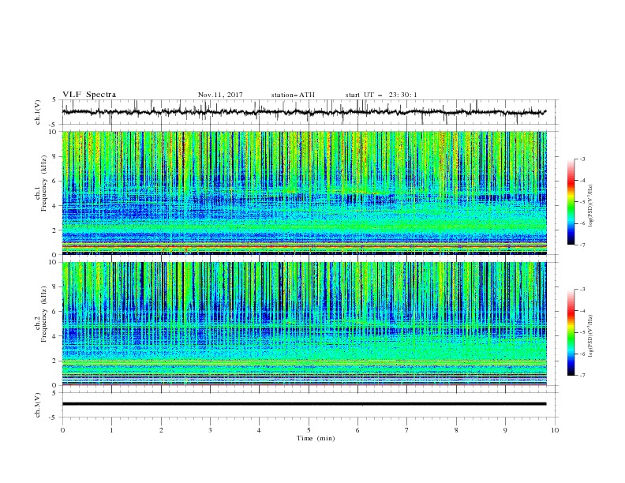This screenshot has height=483, width=625.
Task: Click the "10" frequency tick of ch.1 spectrogram
Action: coord(54,132)
